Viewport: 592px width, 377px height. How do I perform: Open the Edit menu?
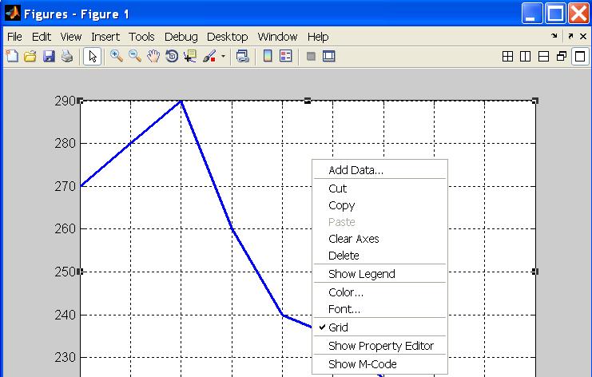[42, 37]
